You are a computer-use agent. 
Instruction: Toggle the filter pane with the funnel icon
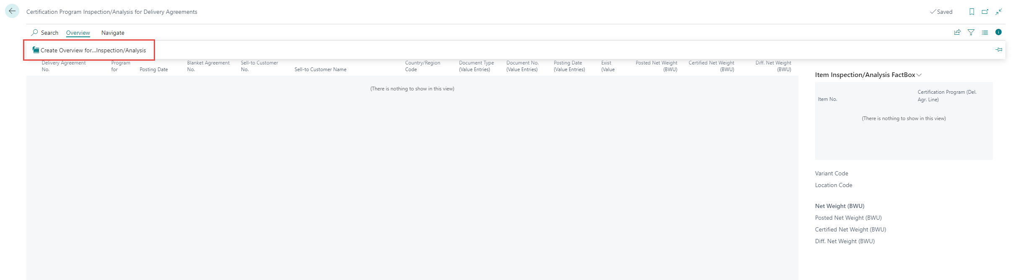971,32
